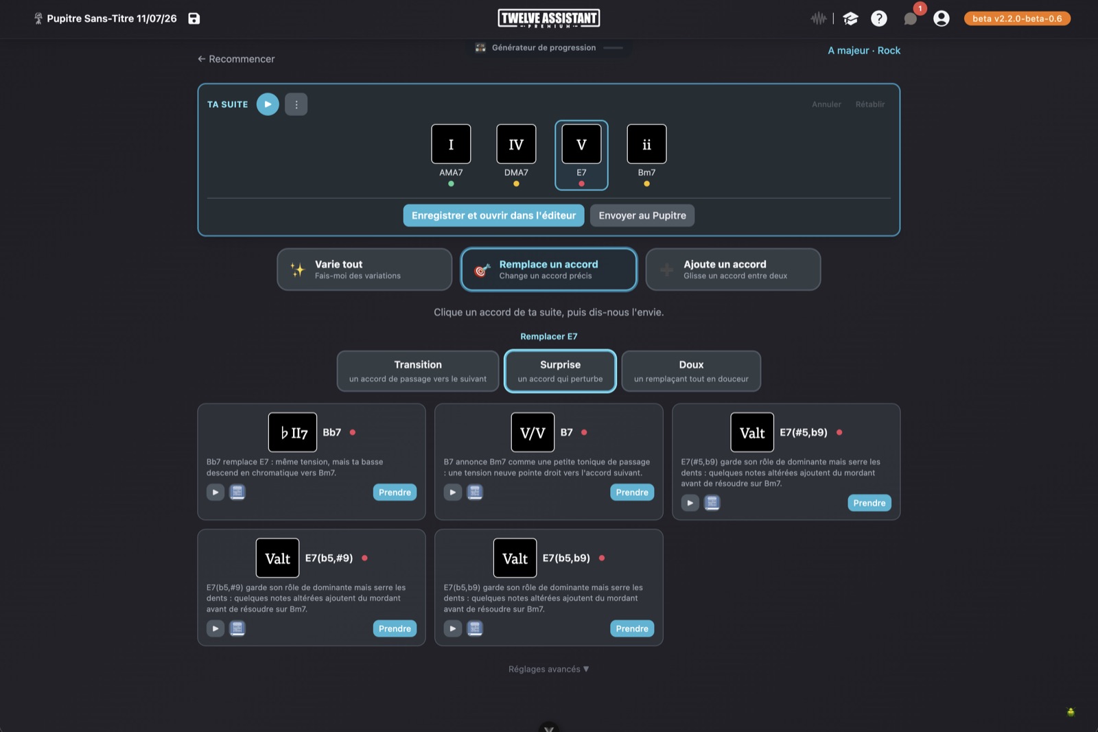The width and height of the screenshot is (1098, 732).
Task: Play preview of E7(b5,#9)
Action: 215,628
